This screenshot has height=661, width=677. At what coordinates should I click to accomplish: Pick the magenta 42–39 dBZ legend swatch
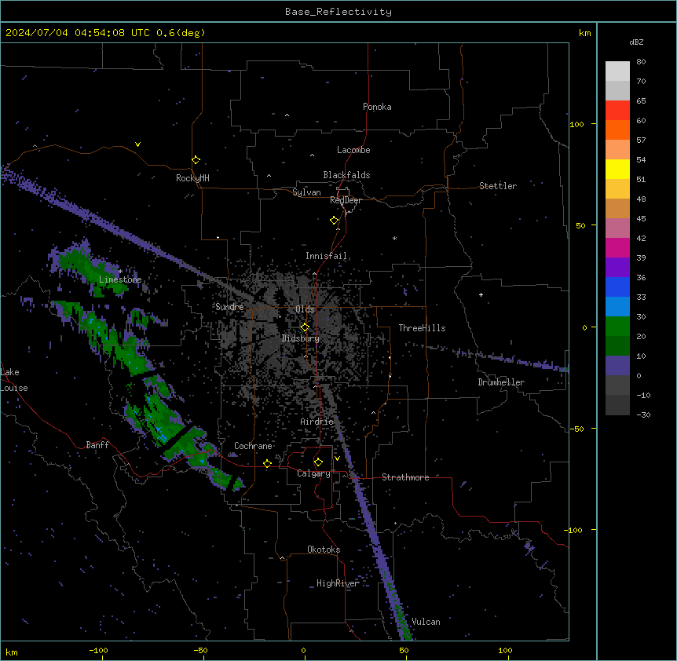click(x=617, y=247)
